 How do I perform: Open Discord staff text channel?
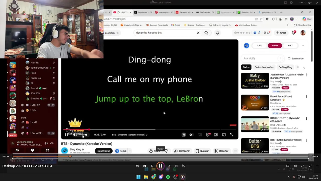coord(34,122)
